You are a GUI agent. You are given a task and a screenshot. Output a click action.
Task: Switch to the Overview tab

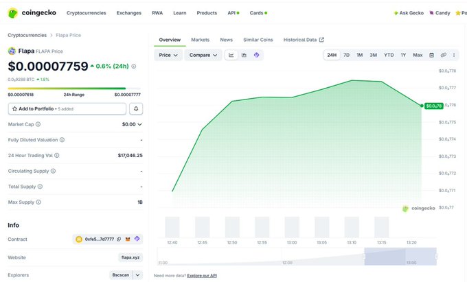pos(170,40)
